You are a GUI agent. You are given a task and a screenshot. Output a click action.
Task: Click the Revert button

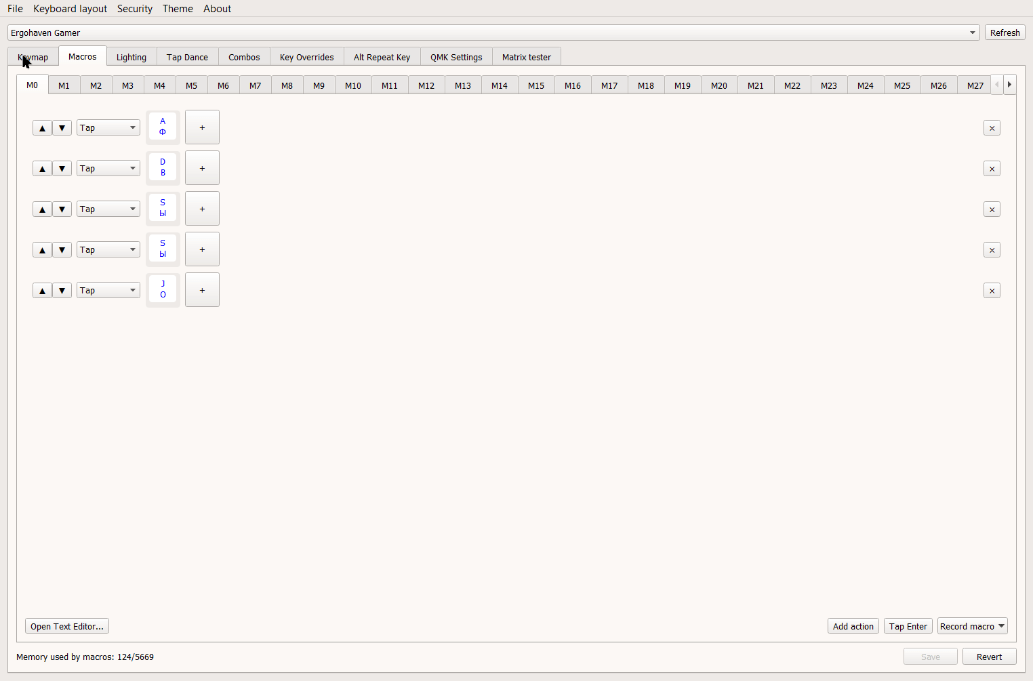point(989,657)
